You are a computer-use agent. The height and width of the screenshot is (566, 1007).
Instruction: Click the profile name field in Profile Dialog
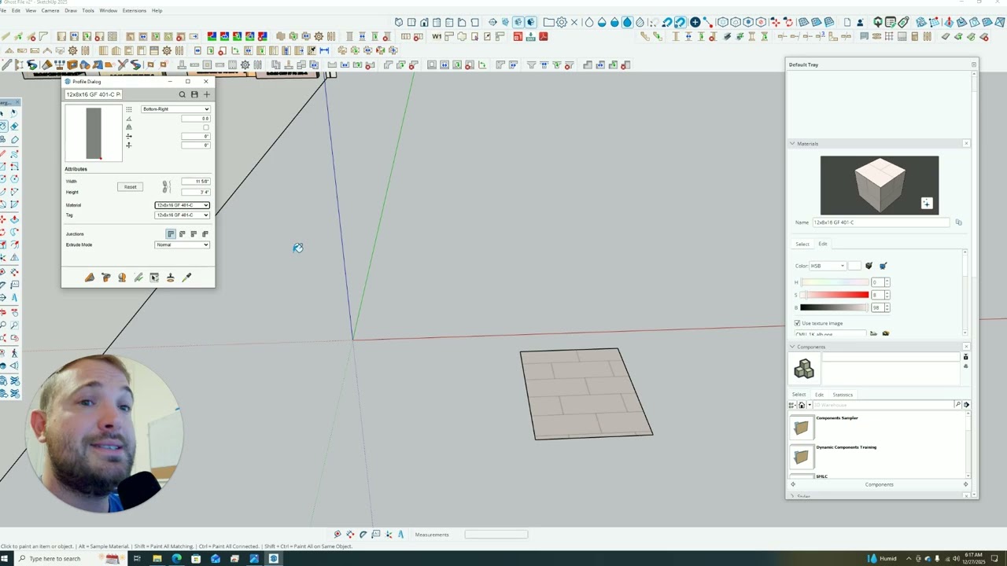[93, 94]
